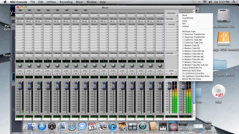Launch iTunes from the Dock
The image size is (239, 134).
click(x=112, y=126)
